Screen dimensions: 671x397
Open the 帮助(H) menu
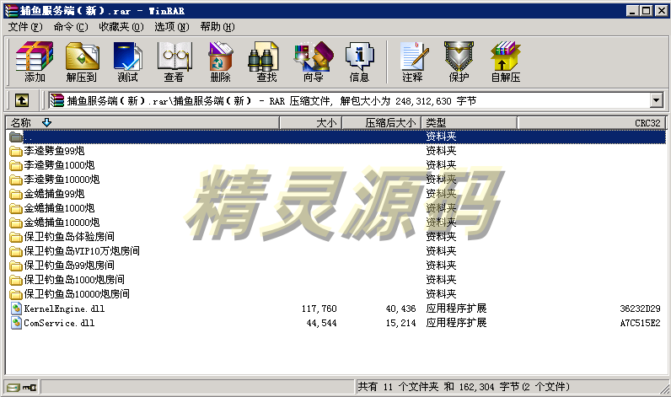(217, 27)
